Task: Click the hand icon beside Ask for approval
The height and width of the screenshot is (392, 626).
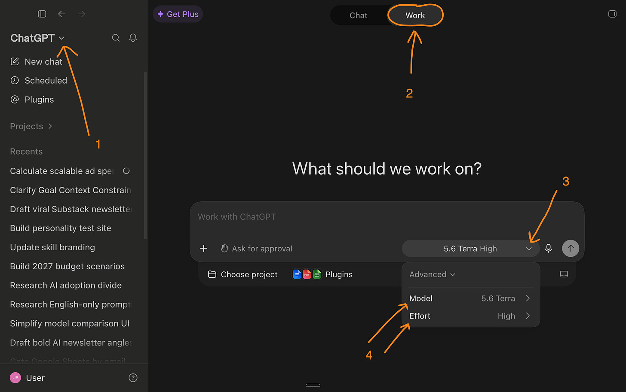Action: click(x=224, y=248)
